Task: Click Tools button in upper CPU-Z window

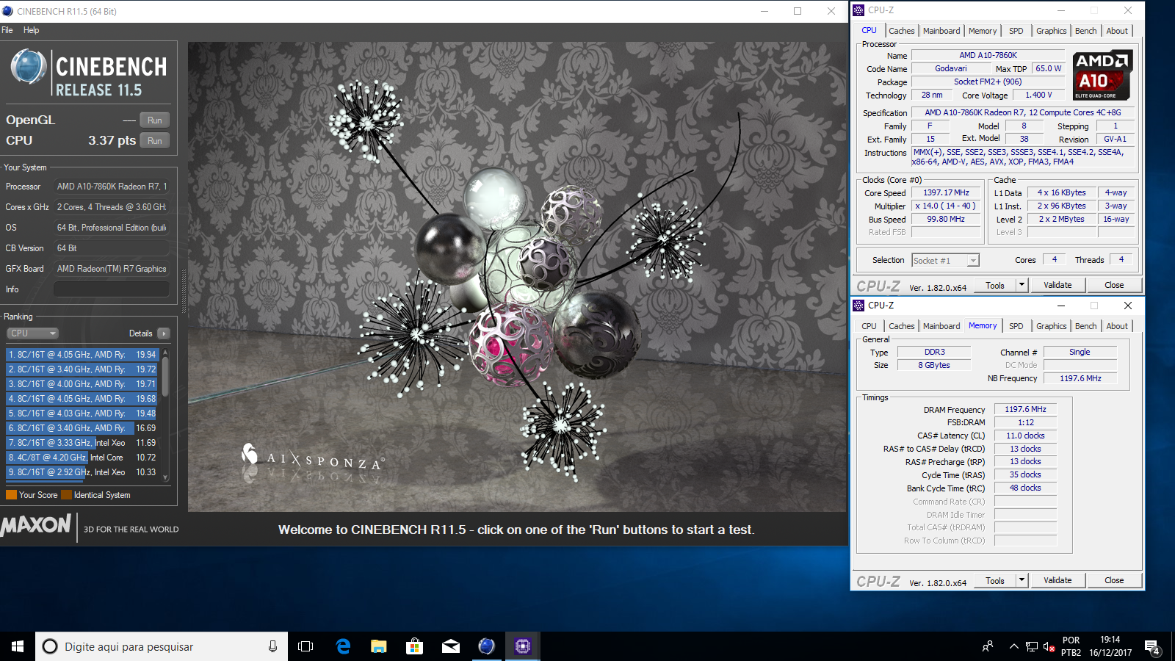Action: point(995,286)
